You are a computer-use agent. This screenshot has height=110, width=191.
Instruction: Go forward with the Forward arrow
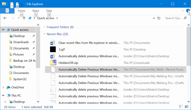click(x=13, y=18)
